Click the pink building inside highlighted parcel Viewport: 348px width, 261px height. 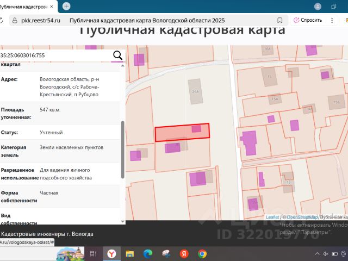(x=196, y=129)
